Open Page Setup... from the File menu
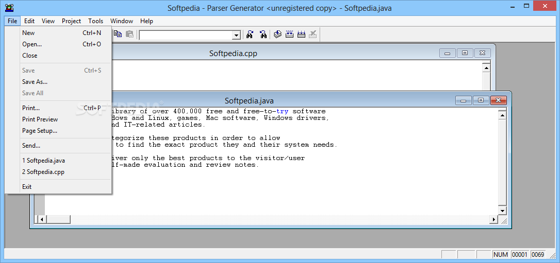This screenshot has height=263, width=560. coord(58,131)
